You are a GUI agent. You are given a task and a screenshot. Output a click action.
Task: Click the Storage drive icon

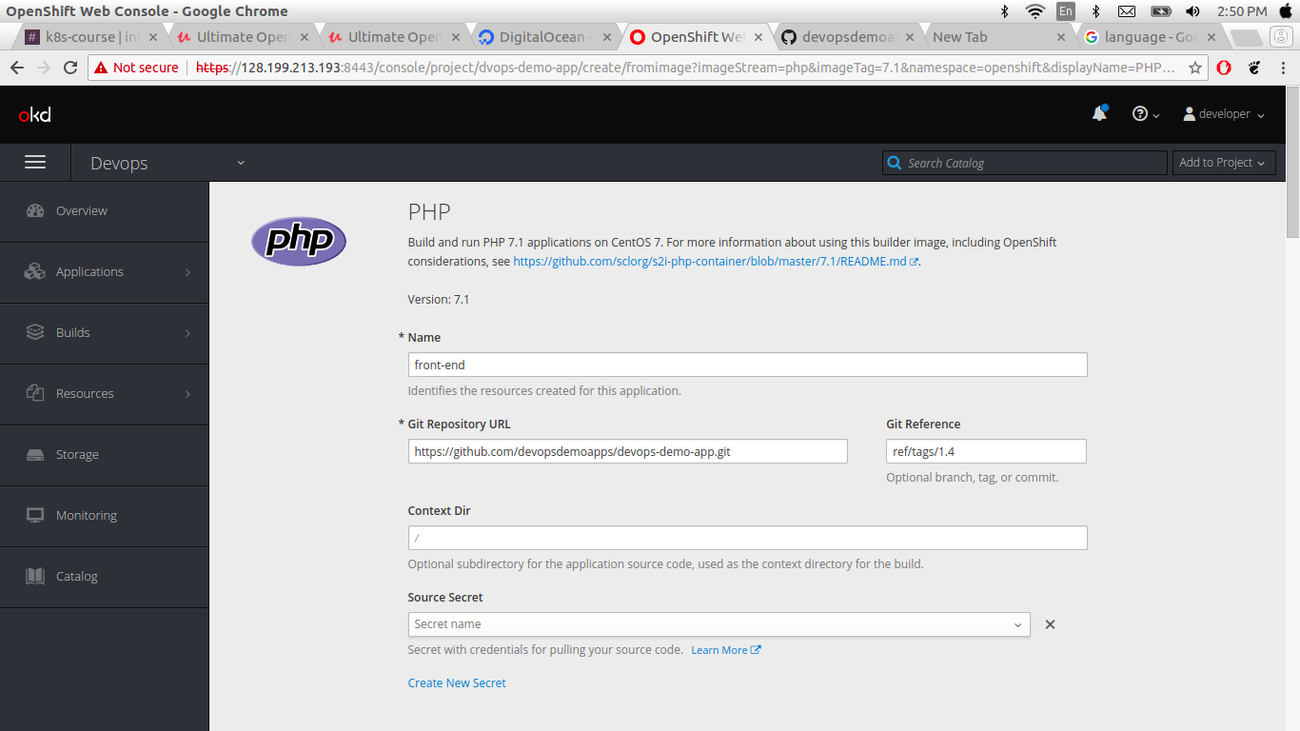coord(35,455)
